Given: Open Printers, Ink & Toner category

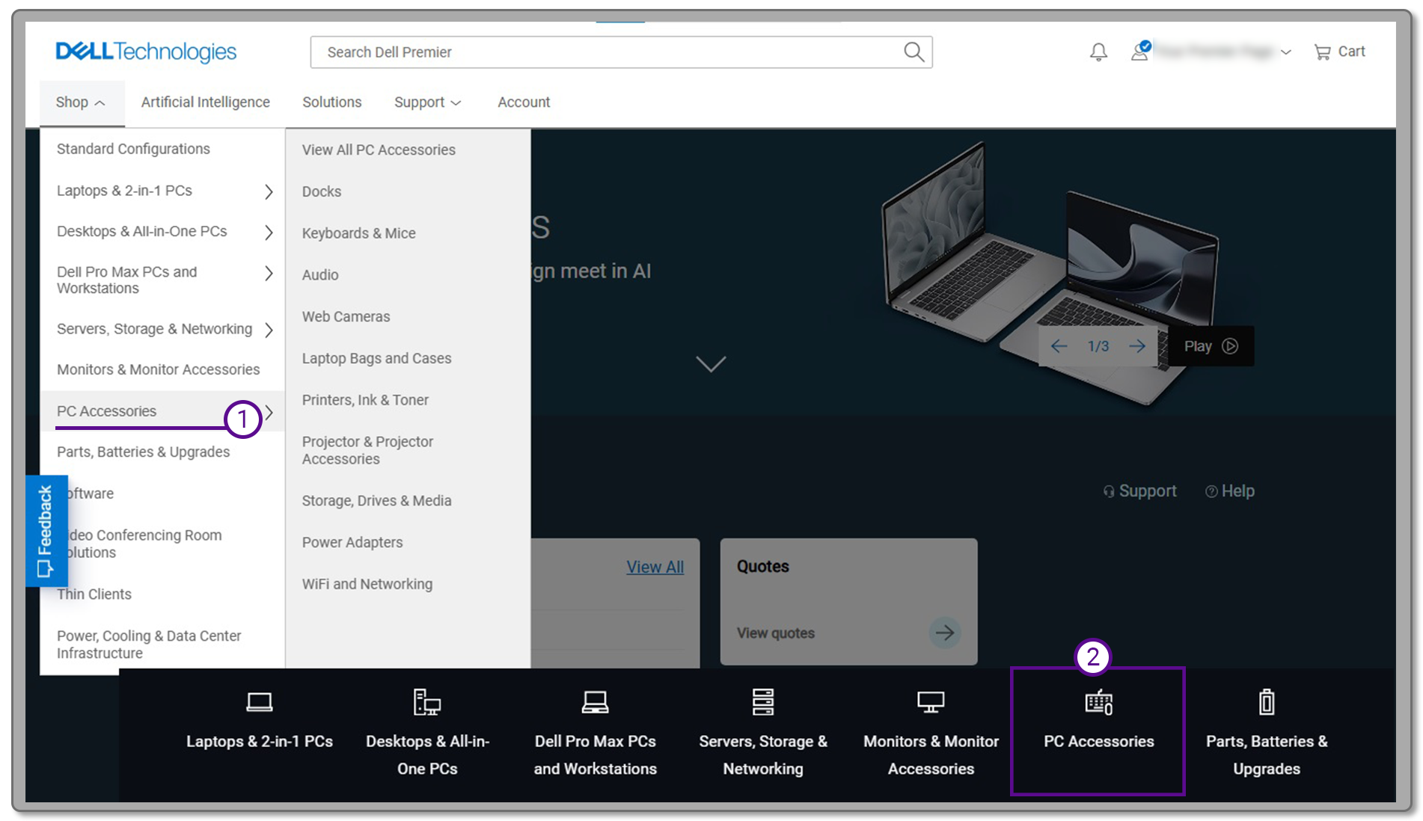Looking at the screenshot, I should pyautogui.click(x=365, y=400).
